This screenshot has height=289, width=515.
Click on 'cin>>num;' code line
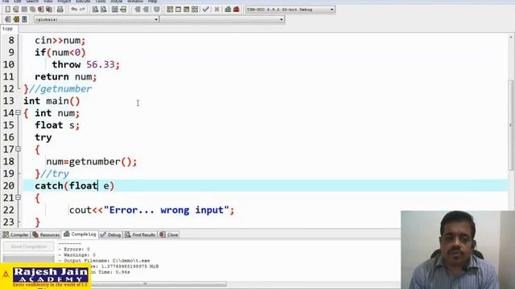point(60,40)
